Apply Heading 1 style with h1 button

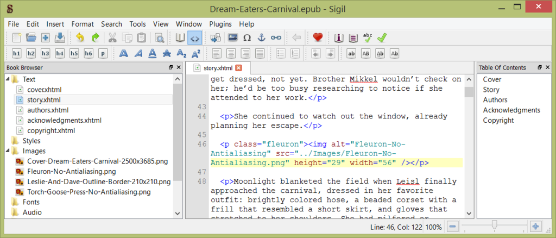16,53
